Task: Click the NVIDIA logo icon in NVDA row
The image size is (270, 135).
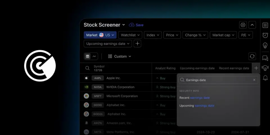Action: [86, 87]
